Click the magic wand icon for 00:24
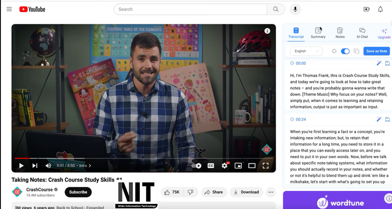 coord(379,119)
